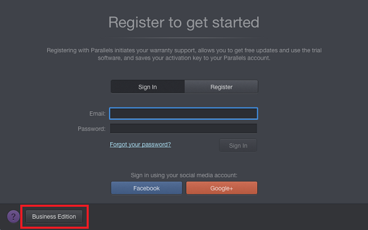The height and width of the screenshot is (230, 368).
Task: Open the Forgot your password link
Action: tap(140, 145)
